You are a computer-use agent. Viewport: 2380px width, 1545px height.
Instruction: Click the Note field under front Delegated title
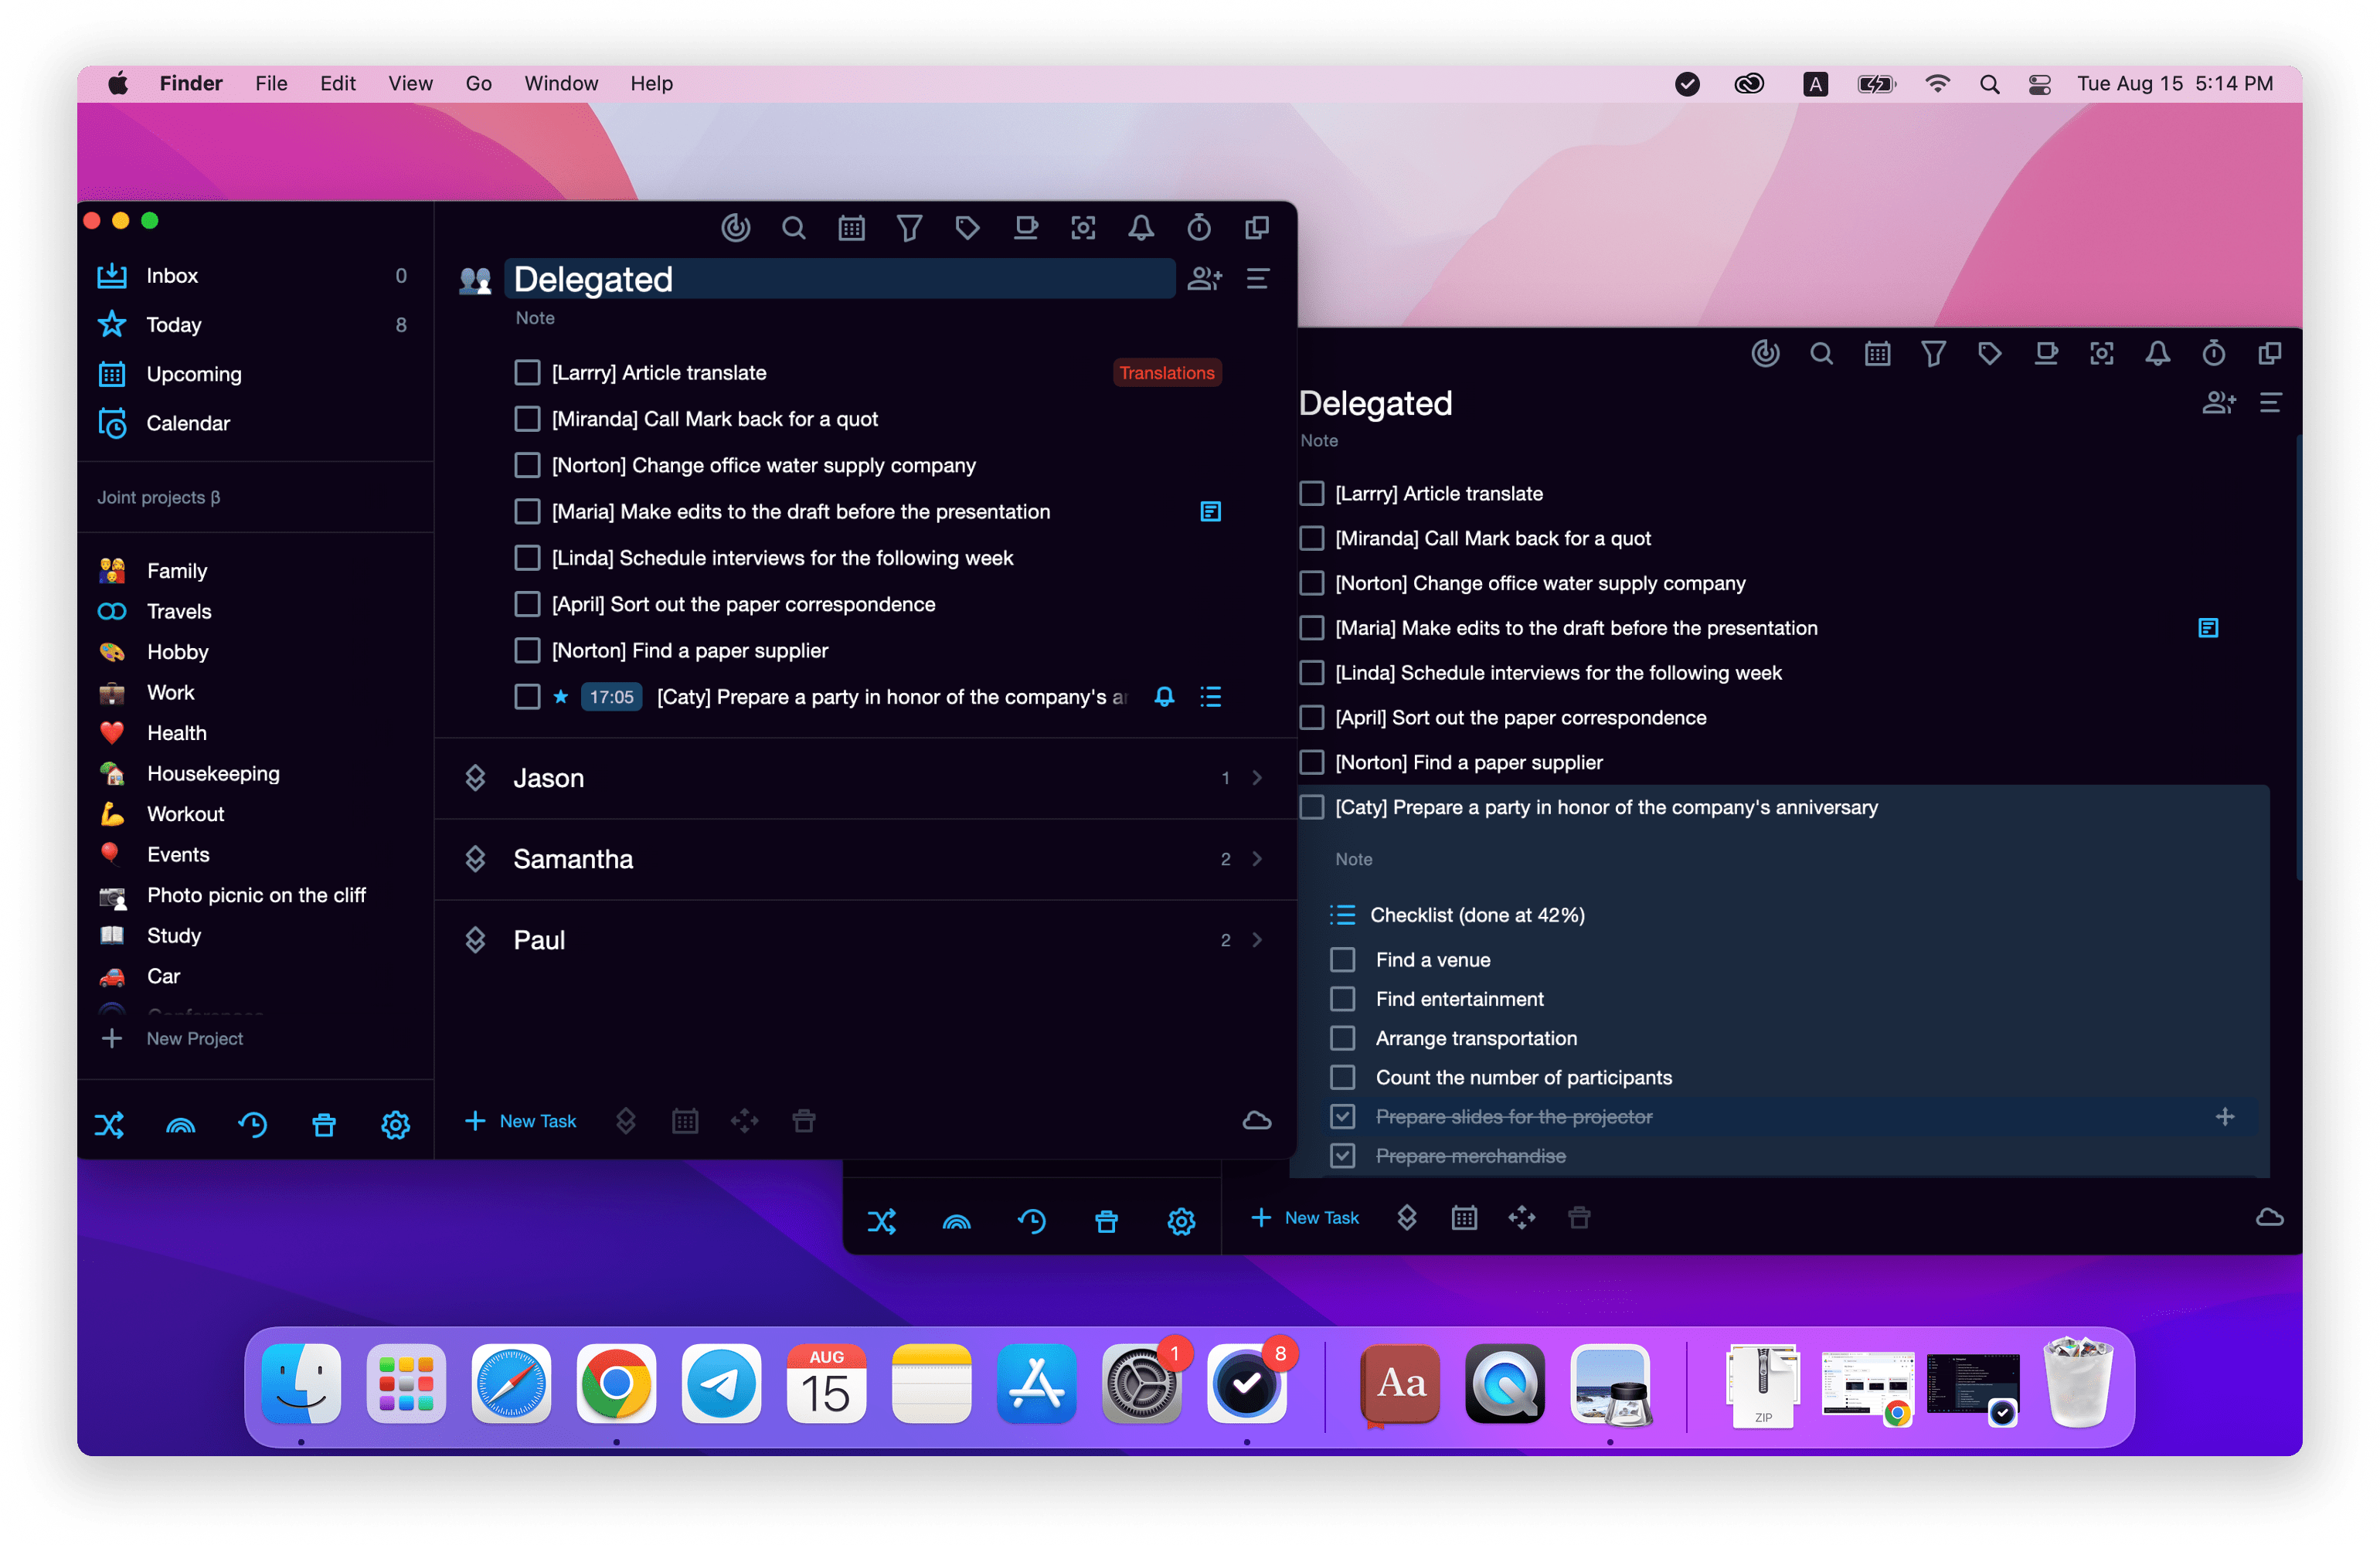[535, 318]
